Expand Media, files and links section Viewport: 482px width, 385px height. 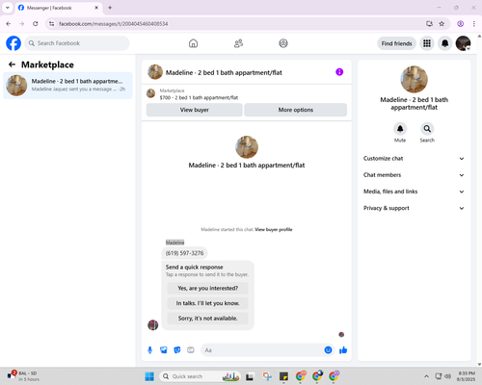[x=414, y=192]
